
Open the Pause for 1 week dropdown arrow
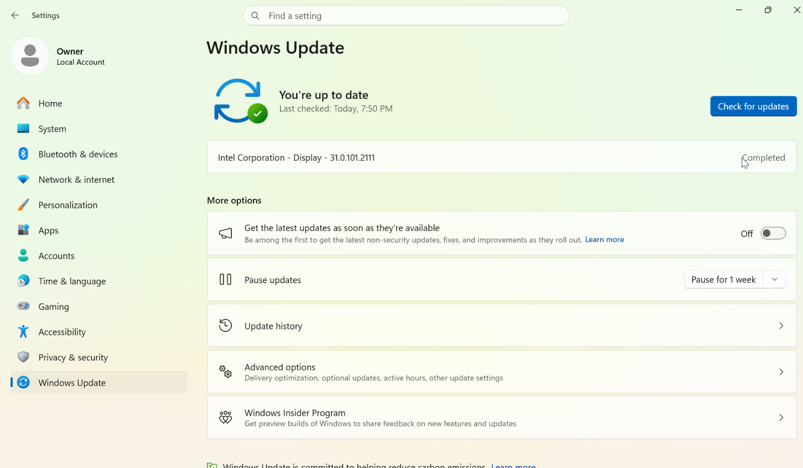pos(775,280)
